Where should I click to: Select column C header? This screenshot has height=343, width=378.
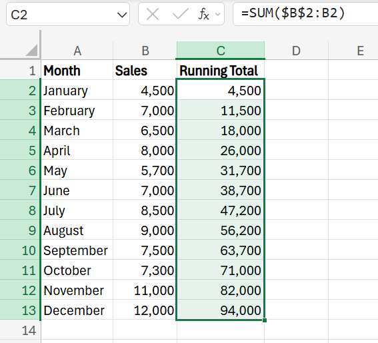(x=221, y=51)
